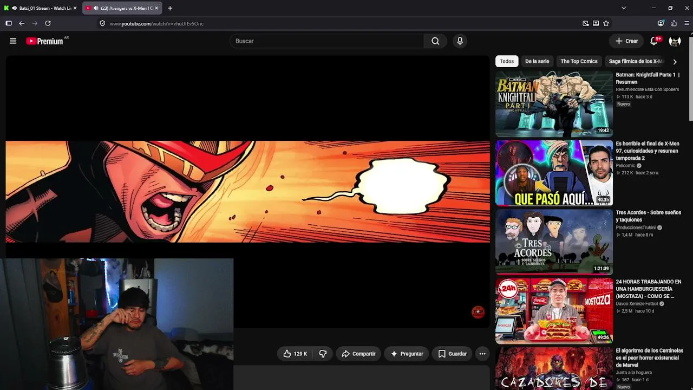
Task: Switch to the Batsi_01 Stream tab
Action: [x=41, y=8]
